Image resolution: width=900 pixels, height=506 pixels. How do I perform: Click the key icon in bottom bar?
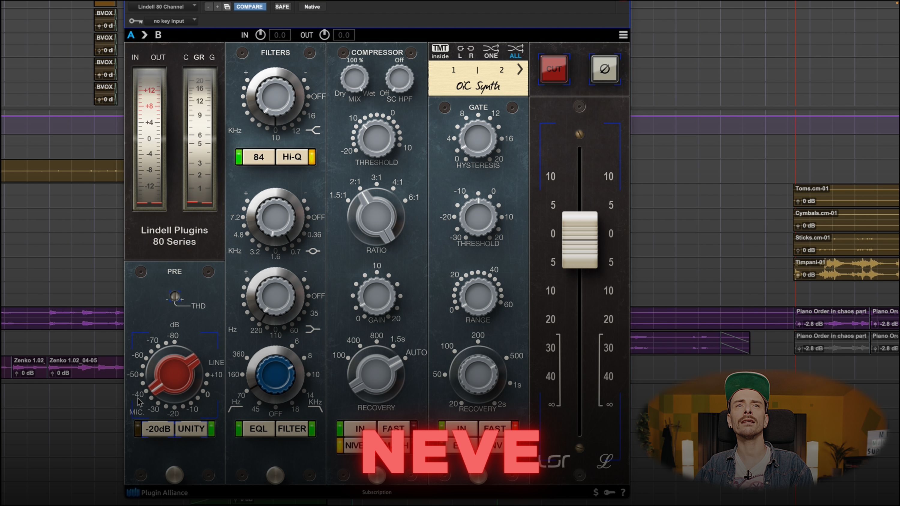click(609, 493)
